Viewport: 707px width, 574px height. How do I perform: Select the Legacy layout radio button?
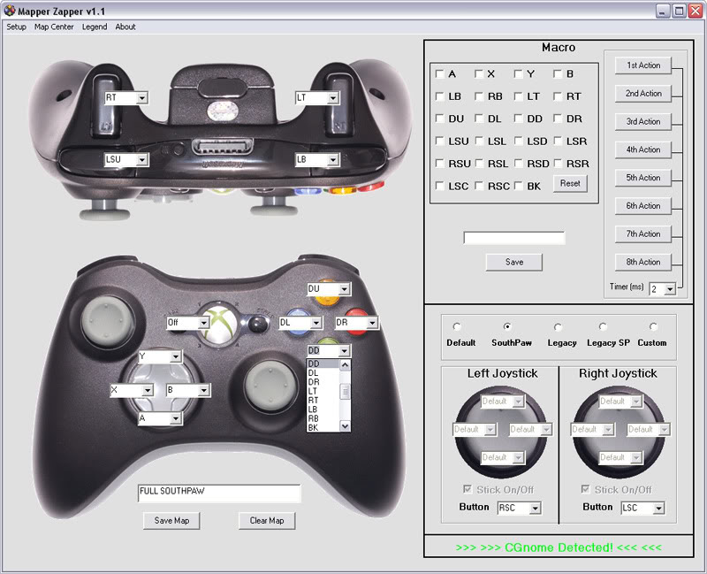click(x=558, y=326)
